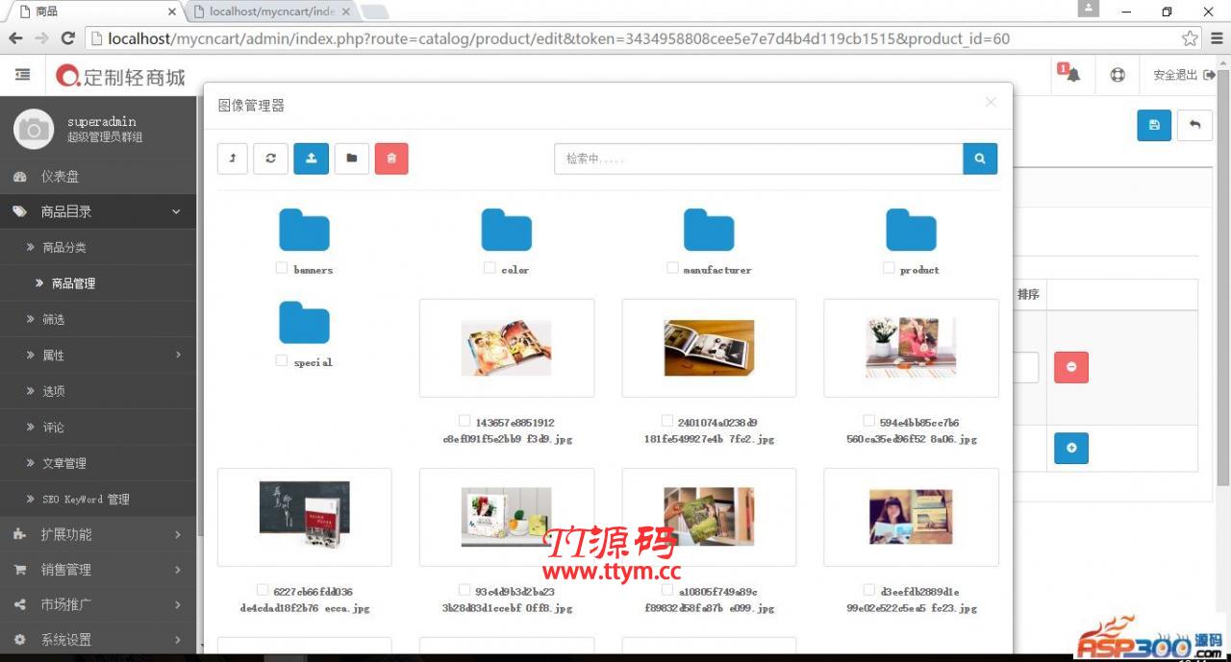Switch to the localhost/mycncart browser tab

point(272,12)
